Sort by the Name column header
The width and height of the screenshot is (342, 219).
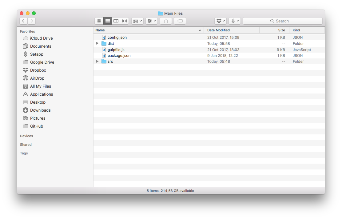pos(149,30)
